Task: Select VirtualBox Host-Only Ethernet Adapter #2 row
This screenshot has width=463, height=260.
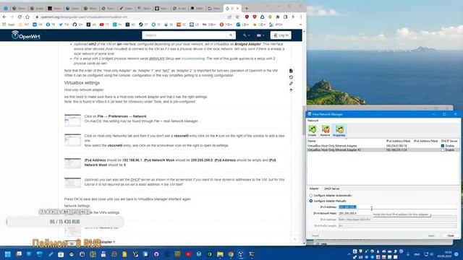Action: point(383,149)
